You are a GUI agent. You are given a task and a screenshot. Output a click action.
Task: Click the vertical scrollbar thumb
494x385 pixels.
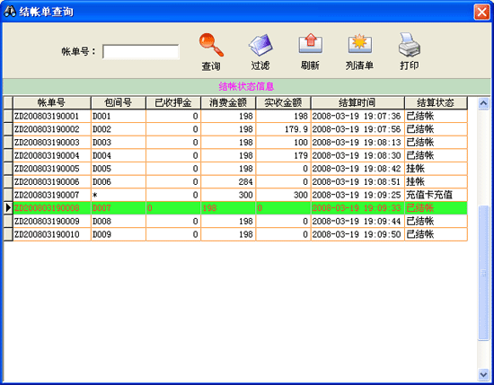[x=483, y=273]
